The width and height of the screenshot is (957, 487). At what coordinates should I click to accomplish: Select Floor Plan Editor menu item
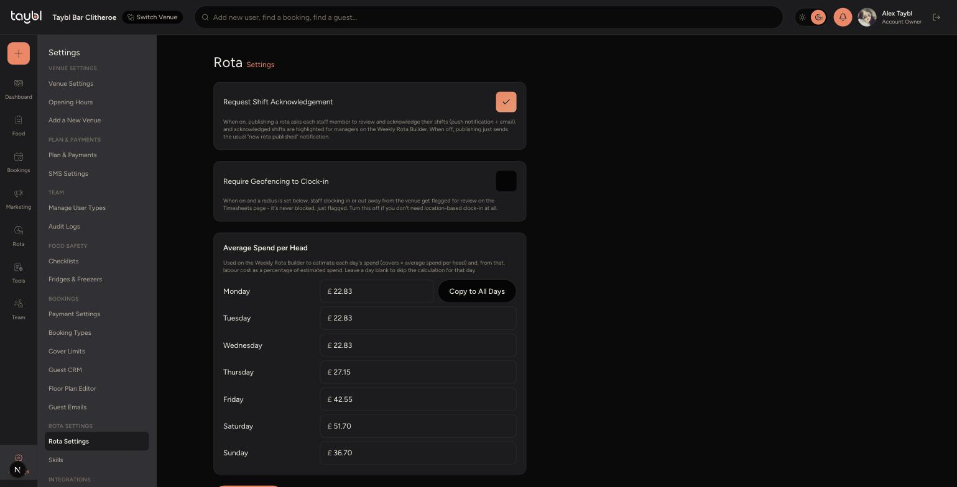point(72,389)
